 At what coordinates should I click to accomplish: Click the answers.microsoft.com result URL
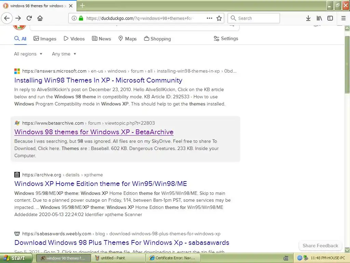(x=129, y=71)
